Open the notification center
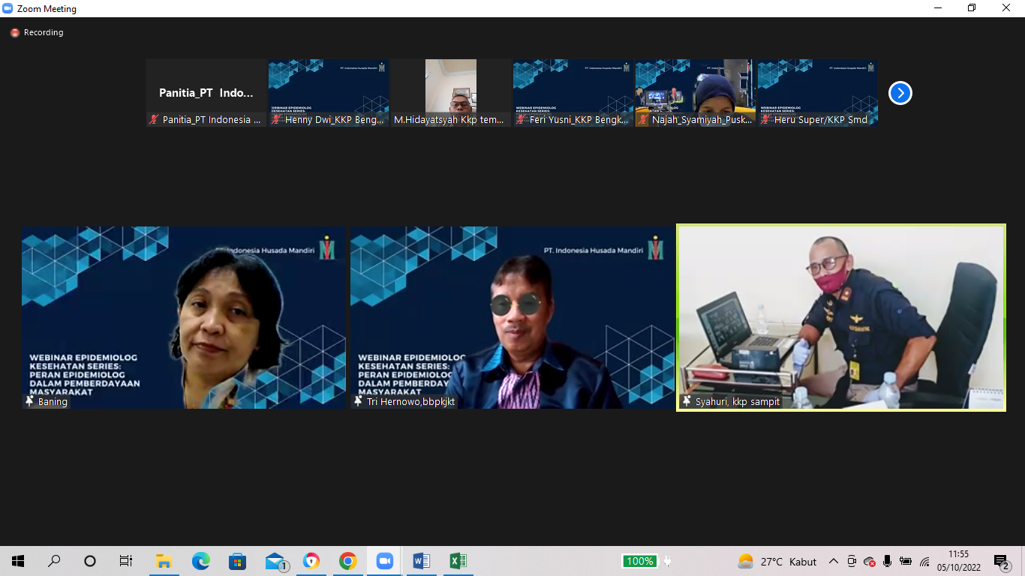The width and height of the screenshot is (1025, 576). click(x=1001, y=561)
